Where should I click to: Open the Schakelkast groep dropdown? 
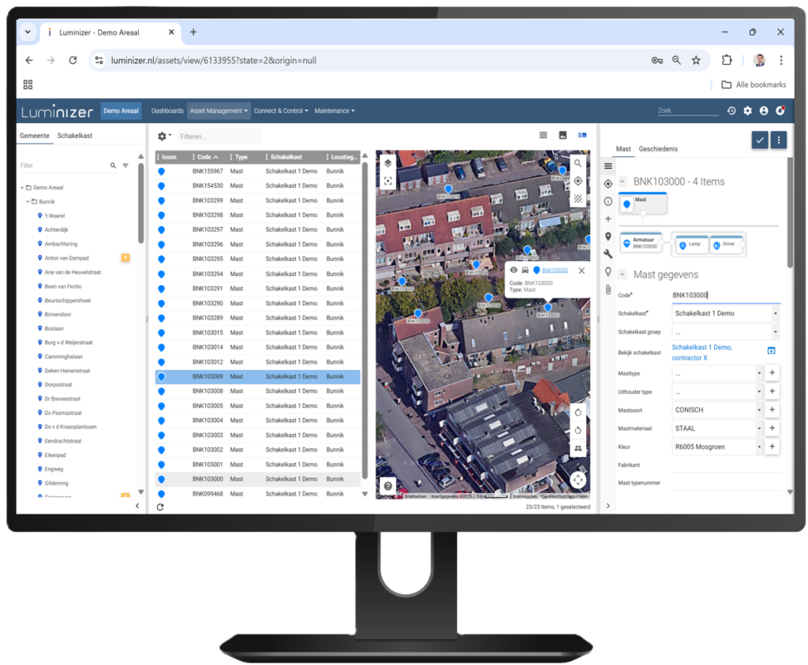coord(726,332)
